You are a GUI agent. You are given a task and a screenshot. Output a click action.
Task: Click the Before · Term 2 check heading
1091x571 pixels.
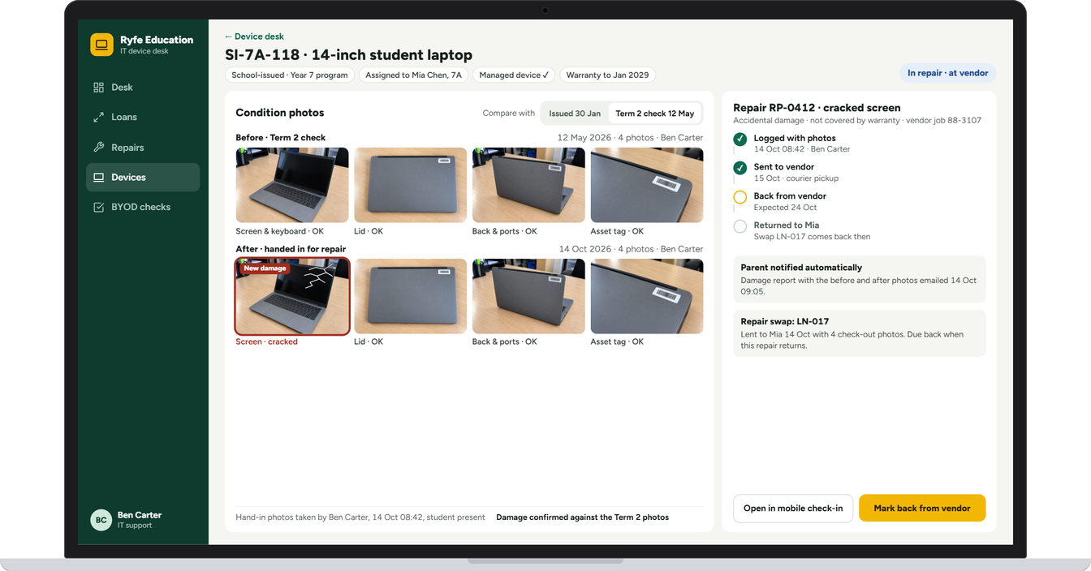click(280, 138)
